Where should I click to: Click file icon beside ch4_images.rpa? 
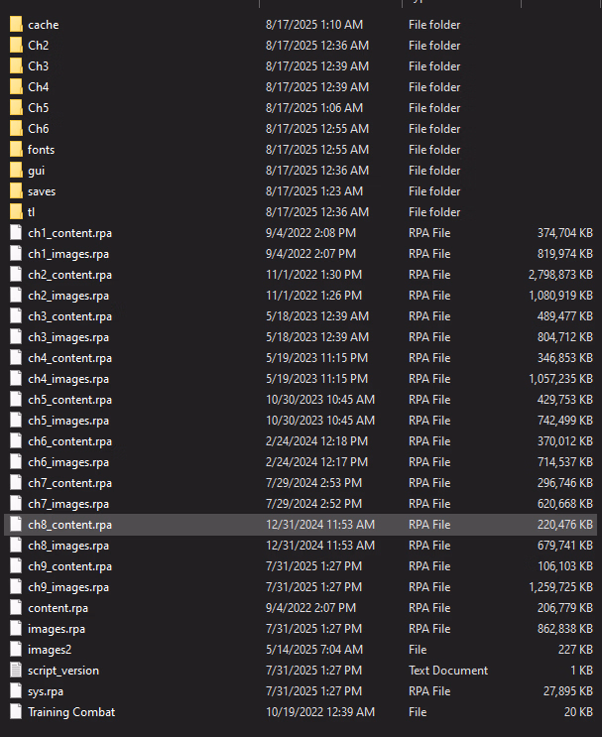pyautogui.click(x=16, y=379)
